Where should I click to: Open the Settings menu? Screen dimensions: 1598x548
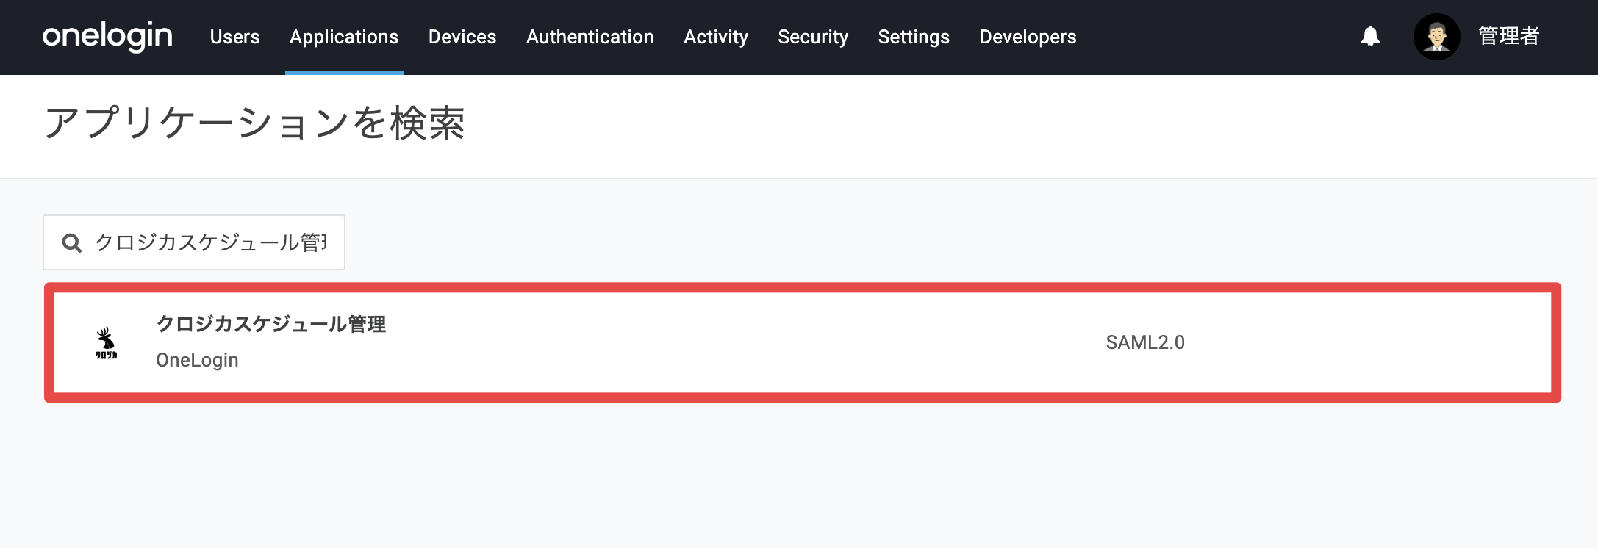(914, 37)
